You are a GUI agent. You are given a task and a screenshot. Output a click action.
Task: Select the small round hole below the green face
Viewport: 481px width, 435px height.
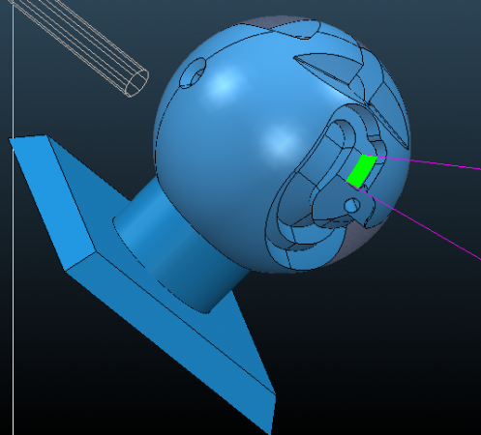tap(352, 205)
